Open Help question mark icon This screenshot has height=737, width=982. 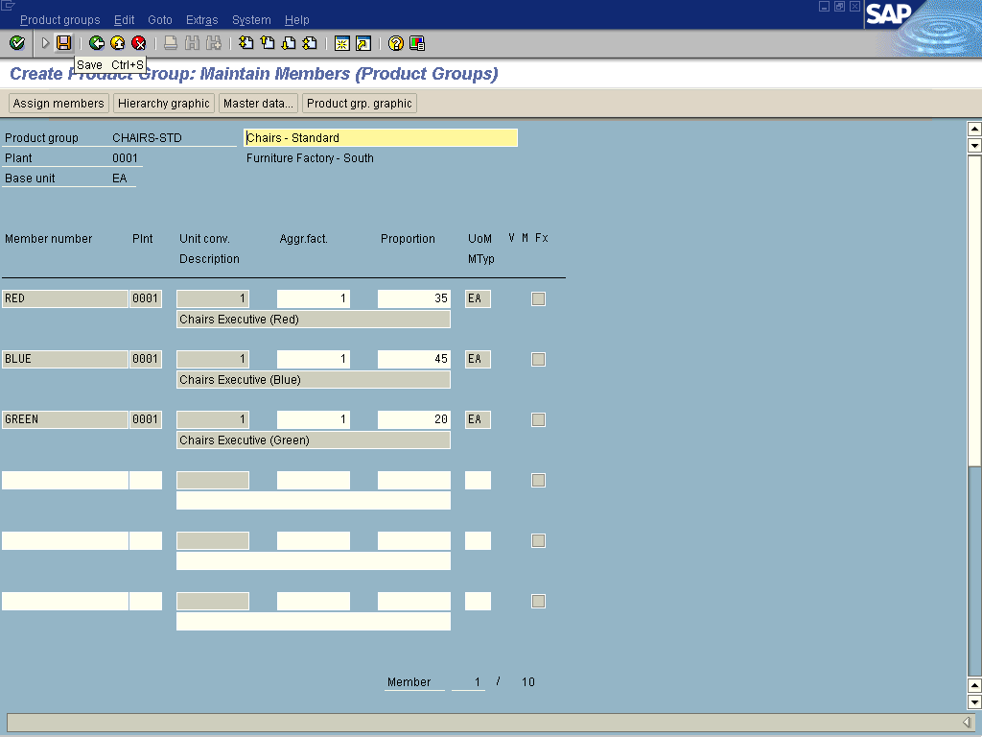[x=396, y=42]
